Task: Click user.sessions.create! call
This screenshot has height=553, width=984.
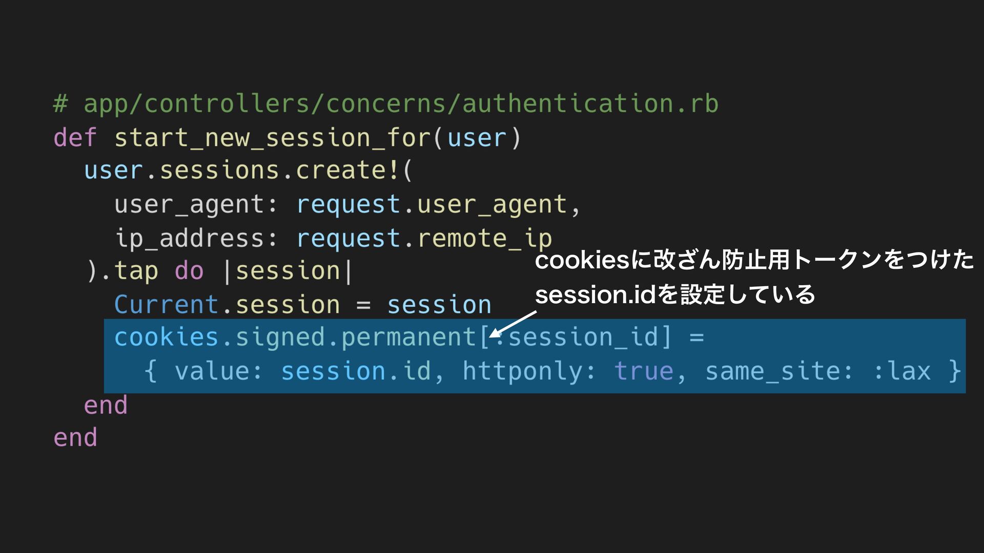Action: pos(248,170)
